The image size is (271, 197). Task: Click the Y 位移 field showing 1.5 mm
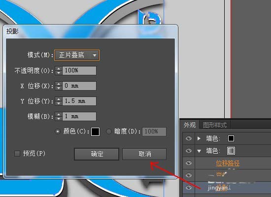click(79, 101)
